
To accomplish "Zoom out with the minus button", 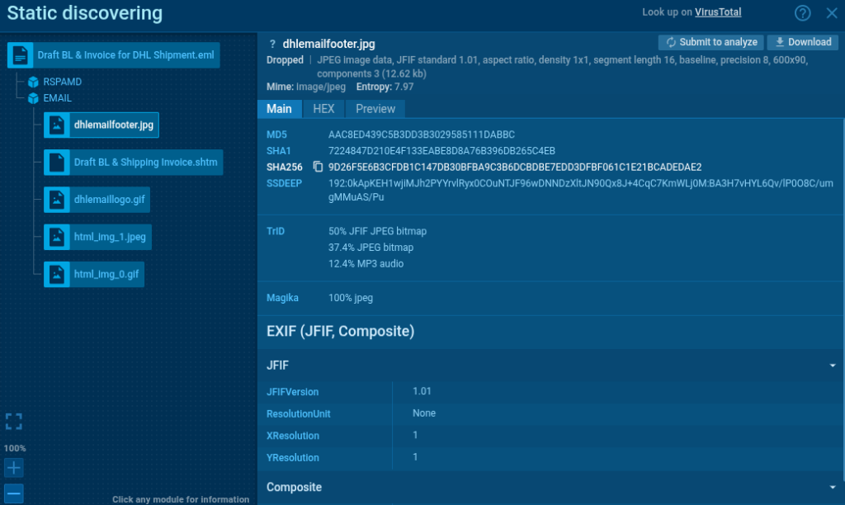I will pos(14,493).
